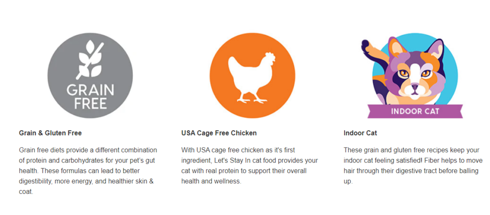Viewport: 490px width, 215px height.
Task: Click the "hair through their digestive tract" line
Action: [384, 172]
